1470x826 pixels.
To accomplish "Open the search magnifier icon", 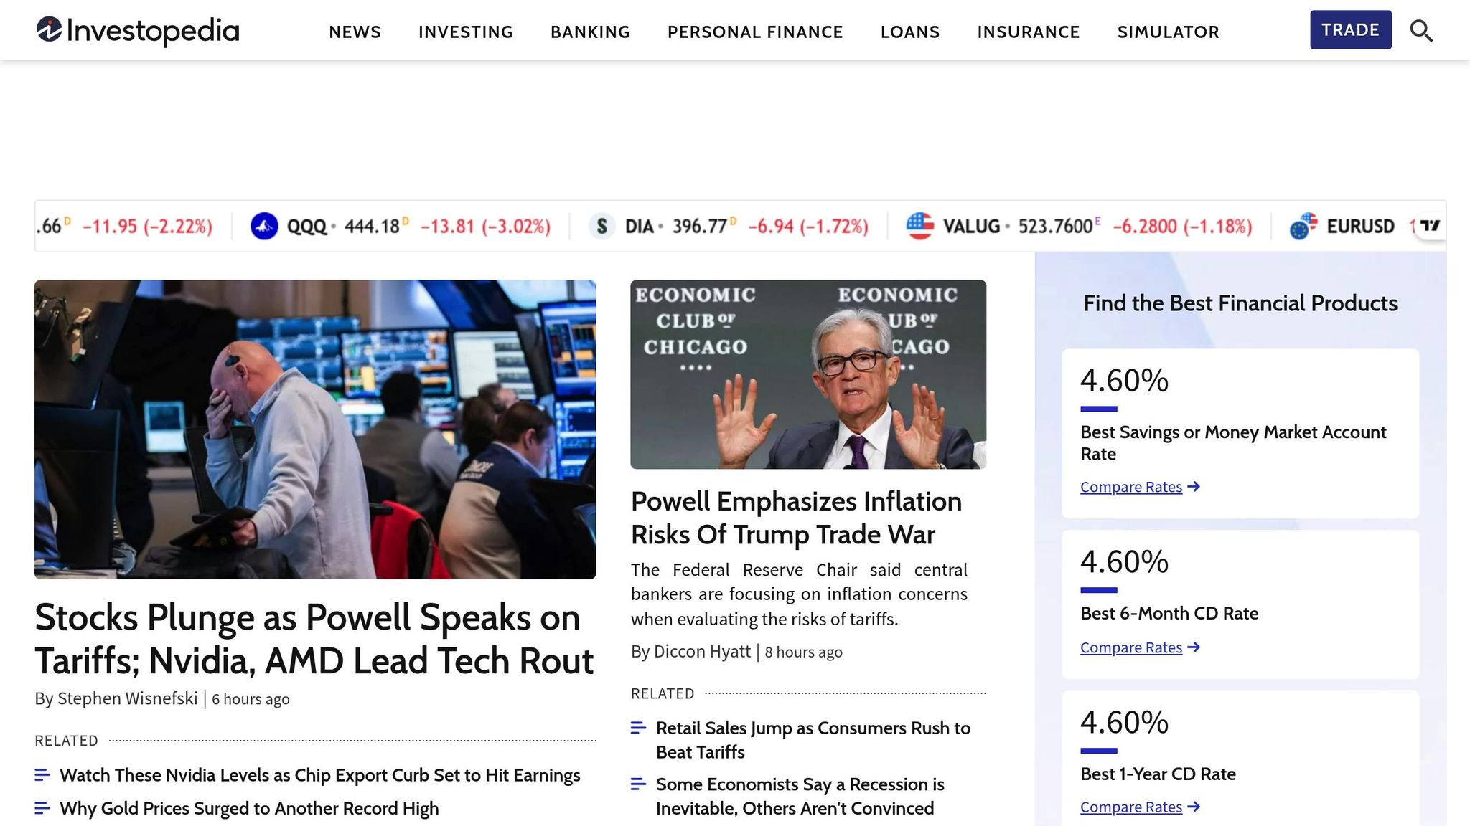I will pyautogui.click(x=1420, y=30).
